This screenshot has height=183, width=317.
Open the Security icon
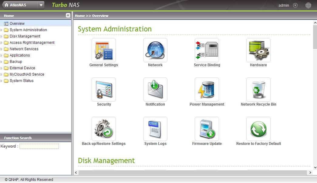(x=104, y=90)
